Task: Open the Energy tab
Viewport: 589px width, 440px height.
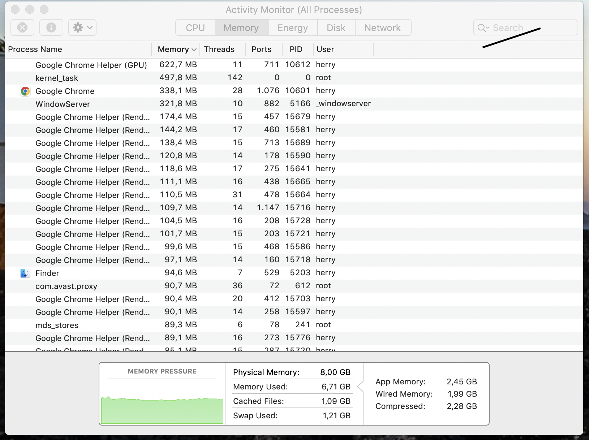Action: point(293,28)
